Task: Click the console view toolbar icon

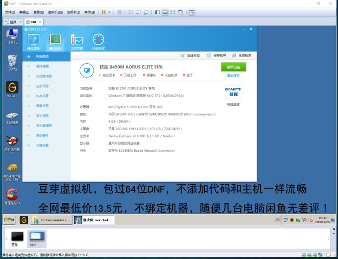Action: 192,12
